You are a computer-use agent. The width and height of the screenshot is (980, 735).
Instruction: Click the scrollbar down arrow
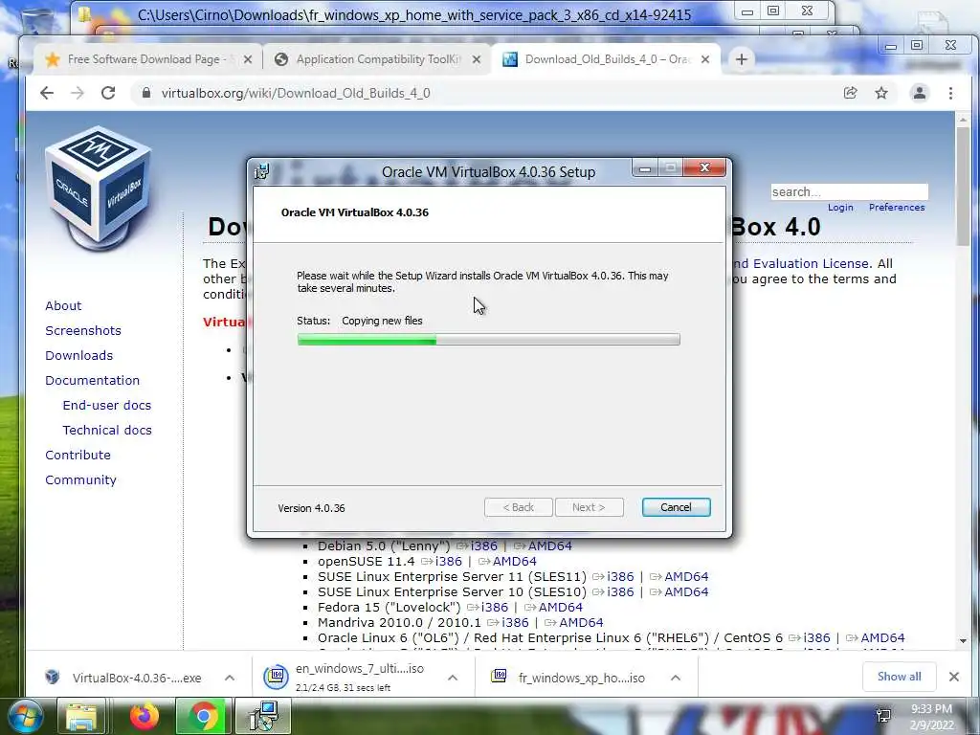coord(963,640)
